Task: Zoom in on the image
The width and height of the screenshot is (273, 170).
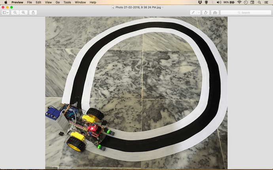Action: point(23,13)
